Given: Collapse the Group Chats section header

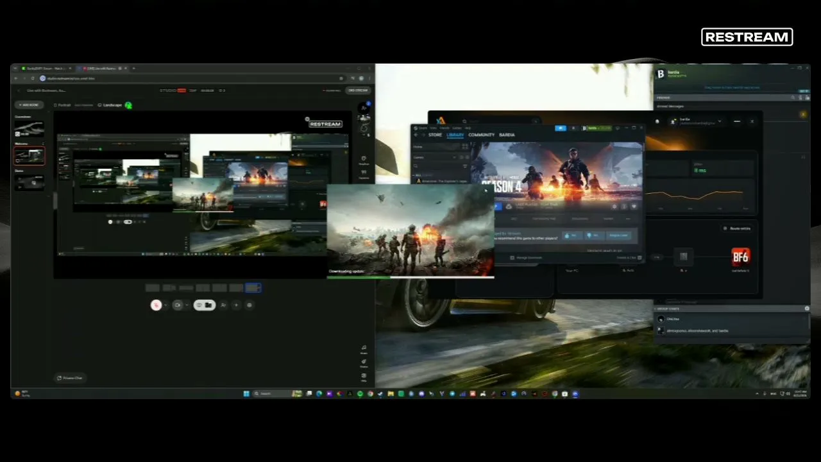Looking at the screenshot, I should pos(668,309).
